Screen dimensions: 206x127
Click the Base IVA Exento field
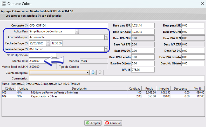pos(143,57)
